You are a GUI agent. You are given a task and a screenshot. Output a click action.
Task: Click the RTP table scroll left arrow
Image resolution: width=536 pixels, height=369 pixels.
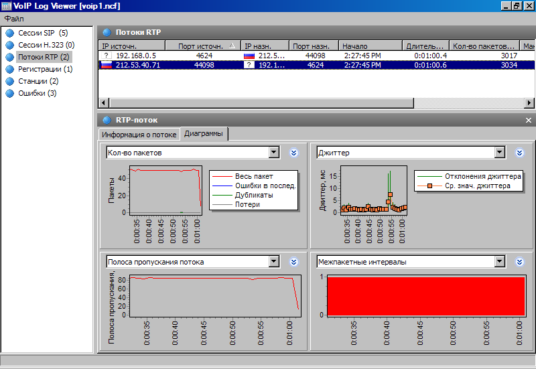[104, 102]
